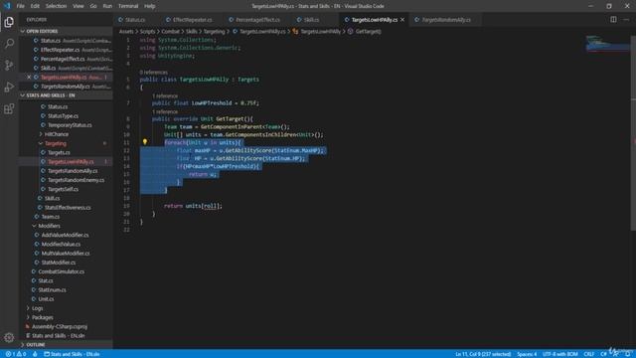636x358 pixels.
Task: Click the Spaces: 4 indentation setting
Action: [x=527, y=354]
